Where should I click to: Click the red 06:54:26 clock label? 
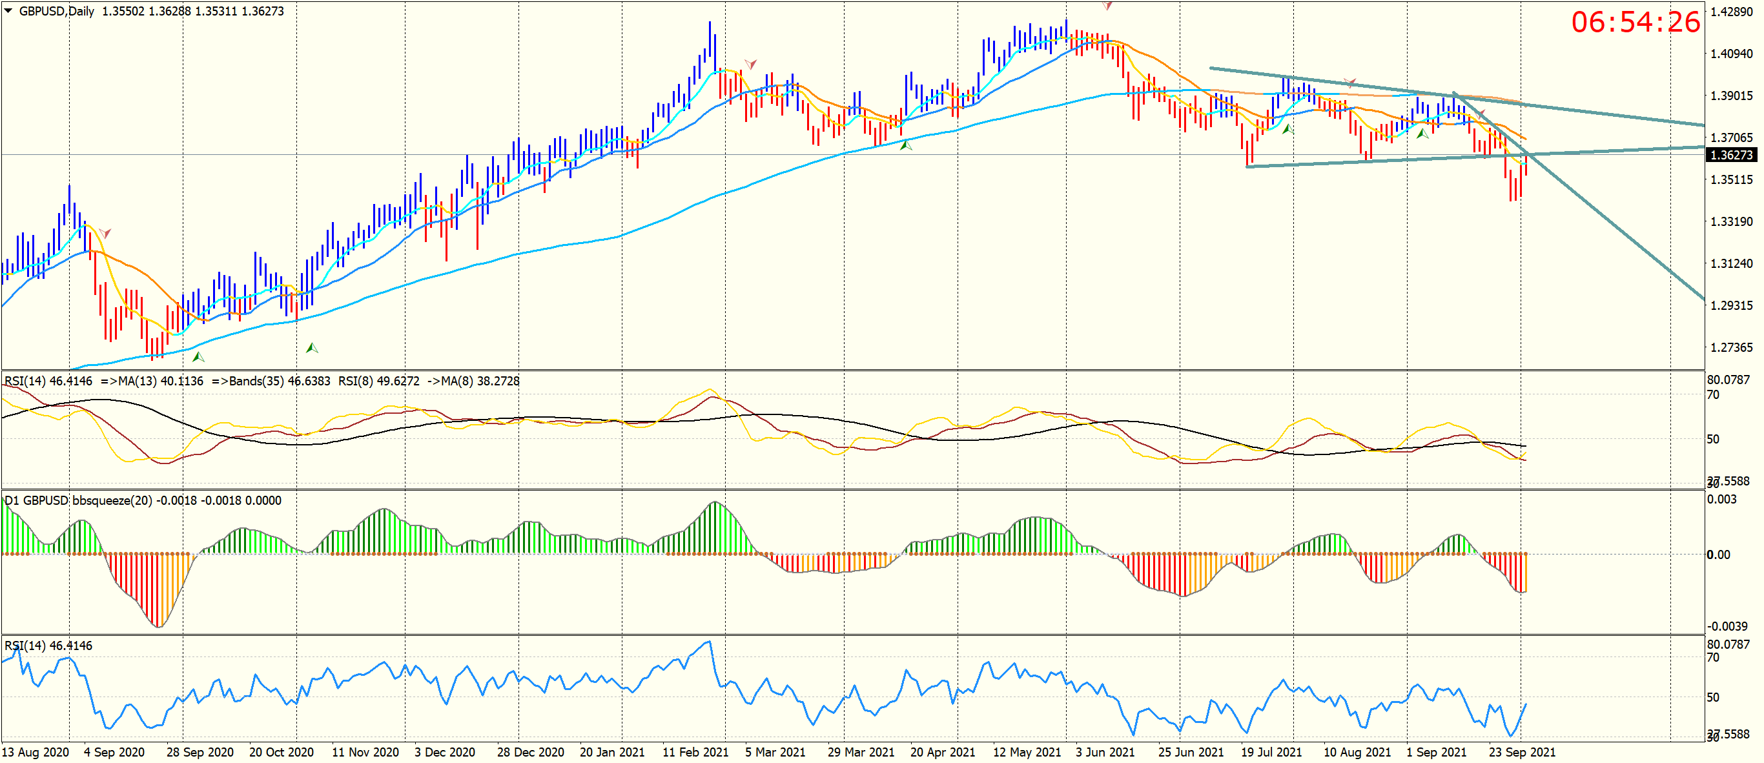click(1636, 22)
